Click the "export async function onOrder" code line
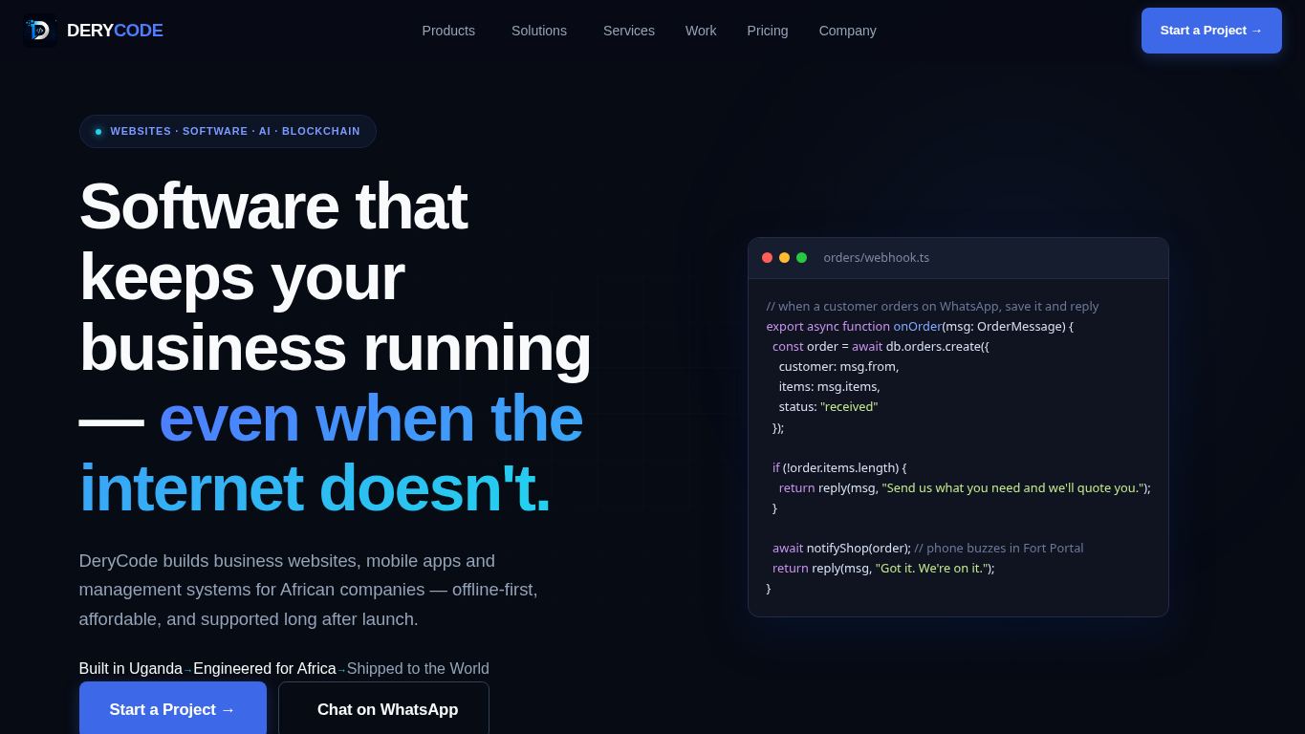 point(920,327)
